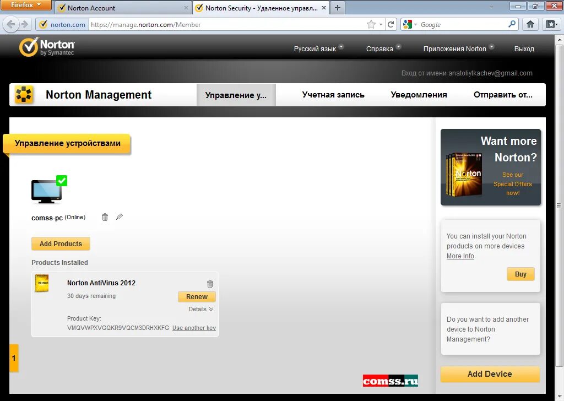Click the Add Device button
564x401 pixels.
490,374
